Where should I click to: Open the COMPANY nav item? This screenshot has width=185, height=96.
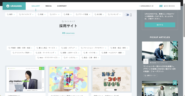[62, 6]
